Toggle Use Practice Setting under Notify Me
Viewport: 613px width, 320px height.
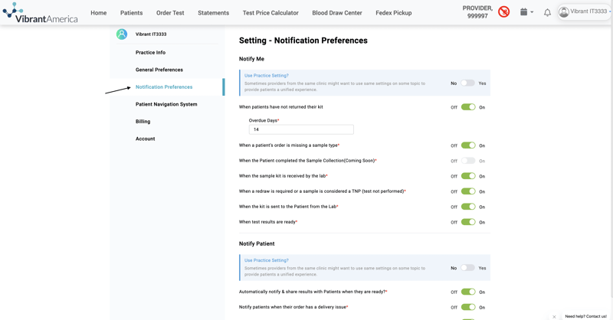pyautogui.click(x=467, y=83)
